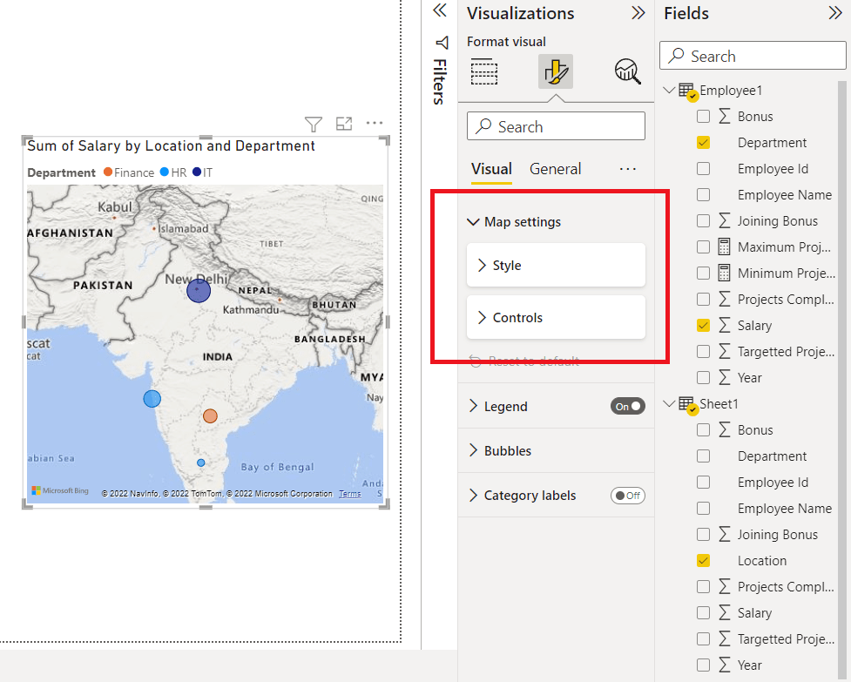Expand the Style card
The image size is (851, 682).
coord(556,266)
